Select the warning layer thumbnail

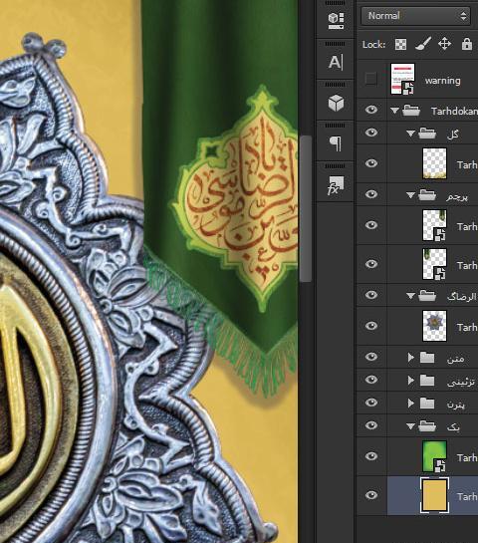pos(402,79)
